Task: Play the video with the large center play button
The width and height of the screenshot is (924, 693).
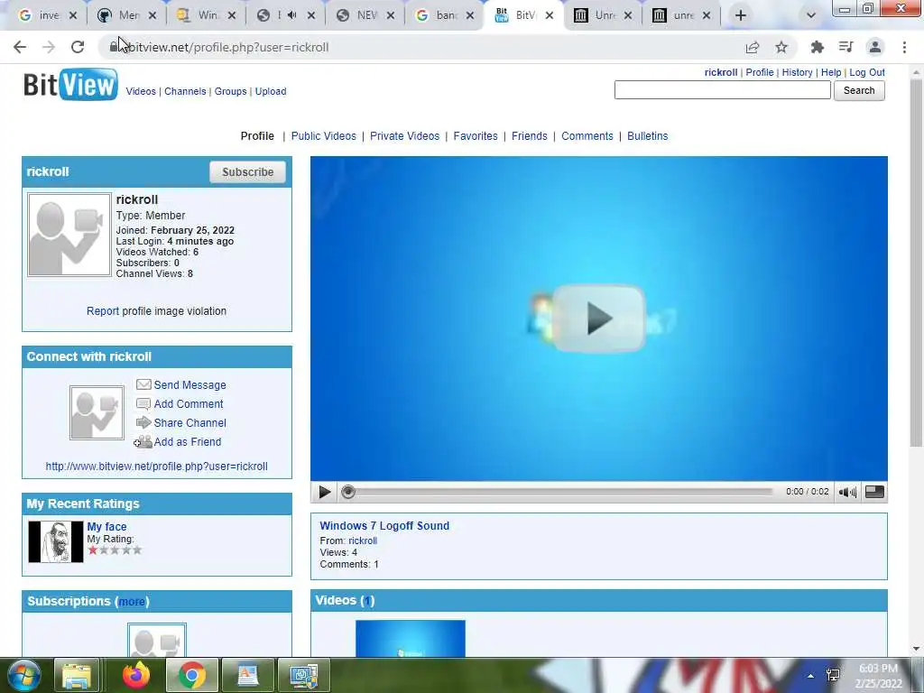Action: point(599,319)
